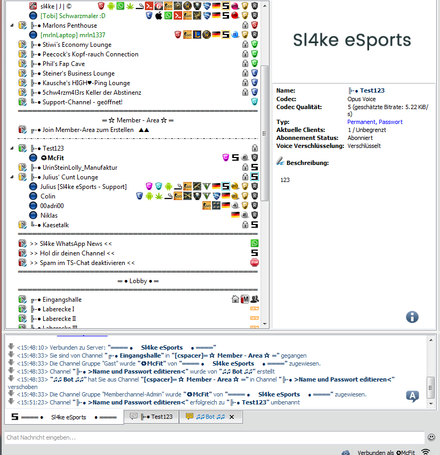Click the red stop sign icon

255,262
